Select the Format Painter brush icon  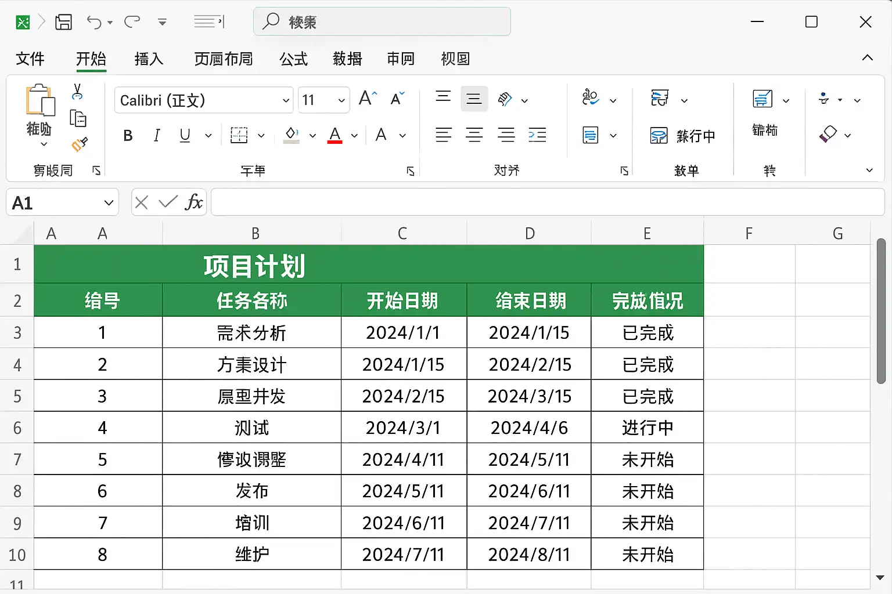click(79, 144)
